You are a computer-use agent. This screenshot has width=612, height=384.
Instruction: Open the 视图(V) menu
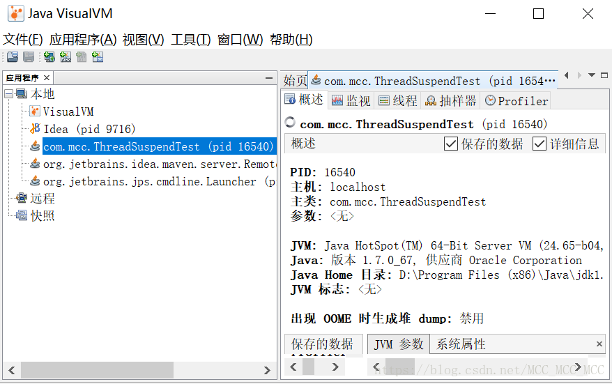[x=144, y=40]
